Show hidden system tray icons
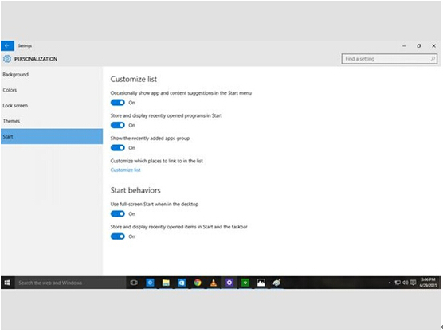Image resolution: width=443 pixels, height=332 pixels. pyautogui.click(x=390, y=283)
